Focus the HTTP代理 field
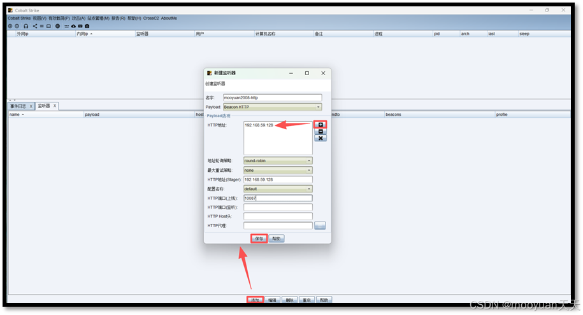This screenshot has height=315, width=583. (x=278, y=225)
